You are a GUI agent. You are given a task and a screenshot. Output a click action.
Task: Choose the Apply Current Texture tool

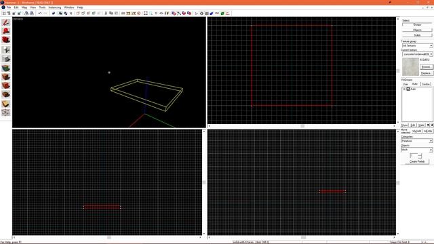[6, 77]
